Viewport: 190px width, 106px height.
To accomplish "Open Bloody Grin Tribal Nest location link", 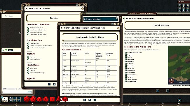I will click(135, 53).
